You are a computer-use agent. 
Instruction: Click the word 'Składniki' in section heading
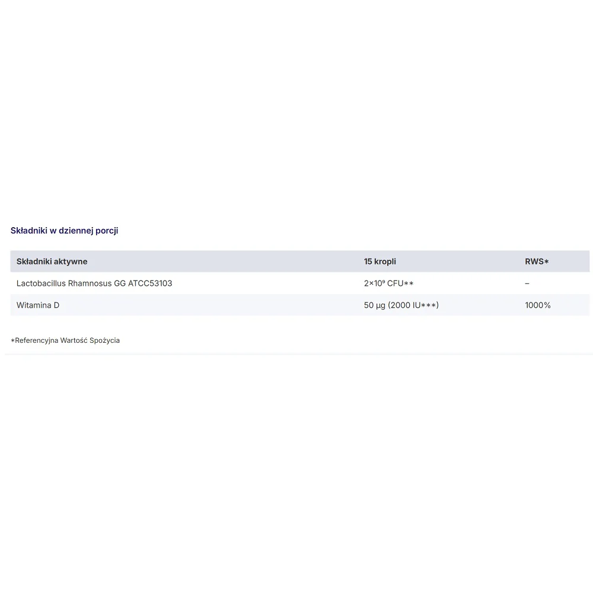point(28,231)
